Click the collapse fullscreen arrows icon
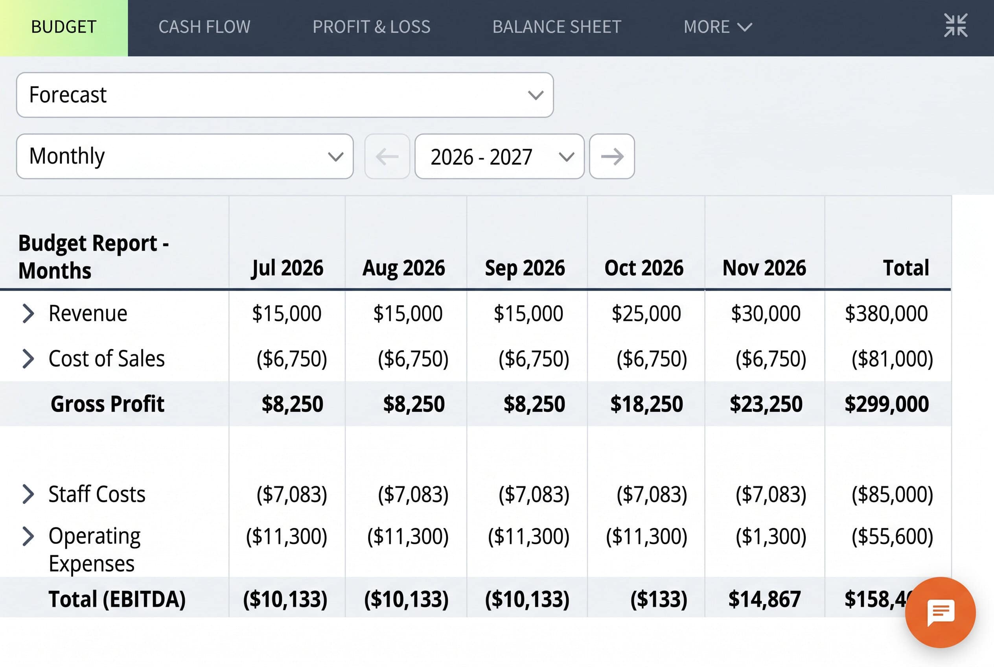The image size is (994, 667). [956, 26]
